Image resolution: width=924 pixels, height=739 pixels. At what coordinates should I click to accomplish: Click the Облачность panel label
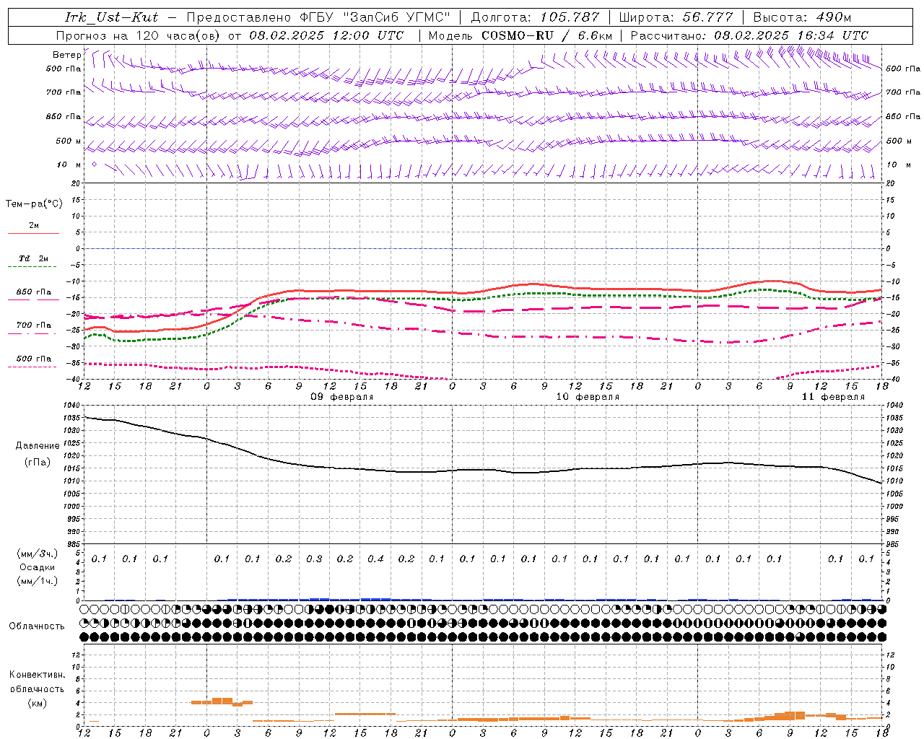click(37, 626)
